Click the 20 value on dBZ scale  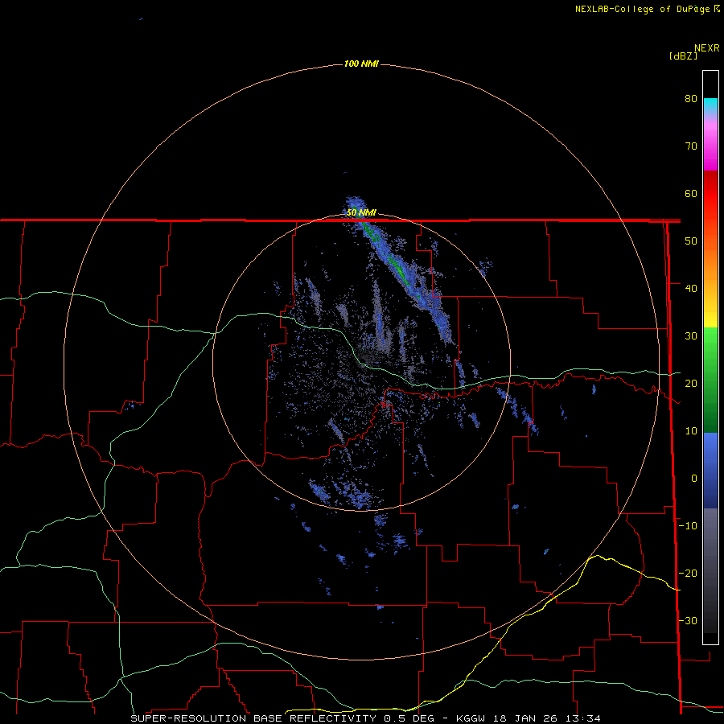point(691,383)
